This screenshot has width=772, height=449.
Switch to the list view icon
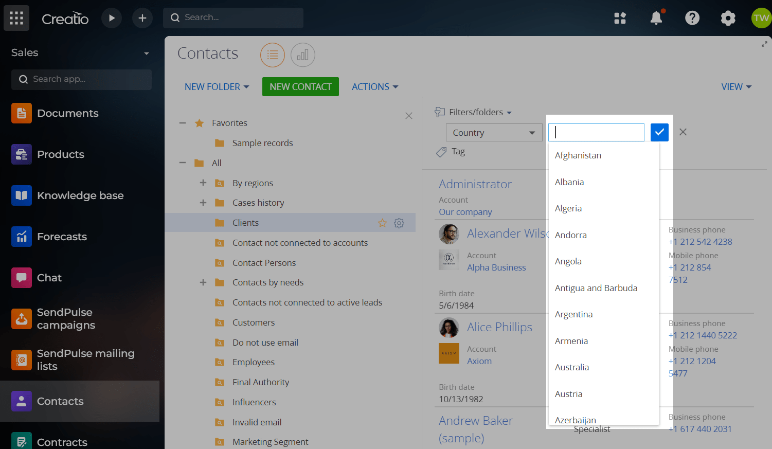pyautogui.click(x=273, y=55)
